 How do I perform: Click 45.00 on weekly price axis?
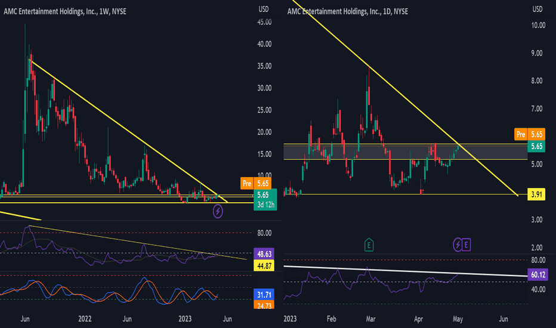click(264, 22)
